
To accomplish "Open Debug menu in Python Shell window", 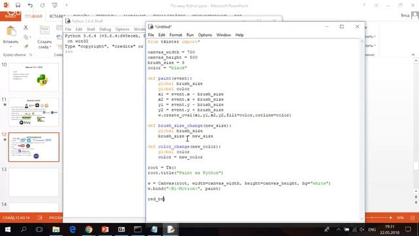I will pyautogui.click(x=105, y=29).
